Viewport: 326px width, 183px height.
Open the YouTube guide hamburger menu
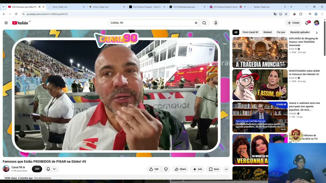(6, 23)
